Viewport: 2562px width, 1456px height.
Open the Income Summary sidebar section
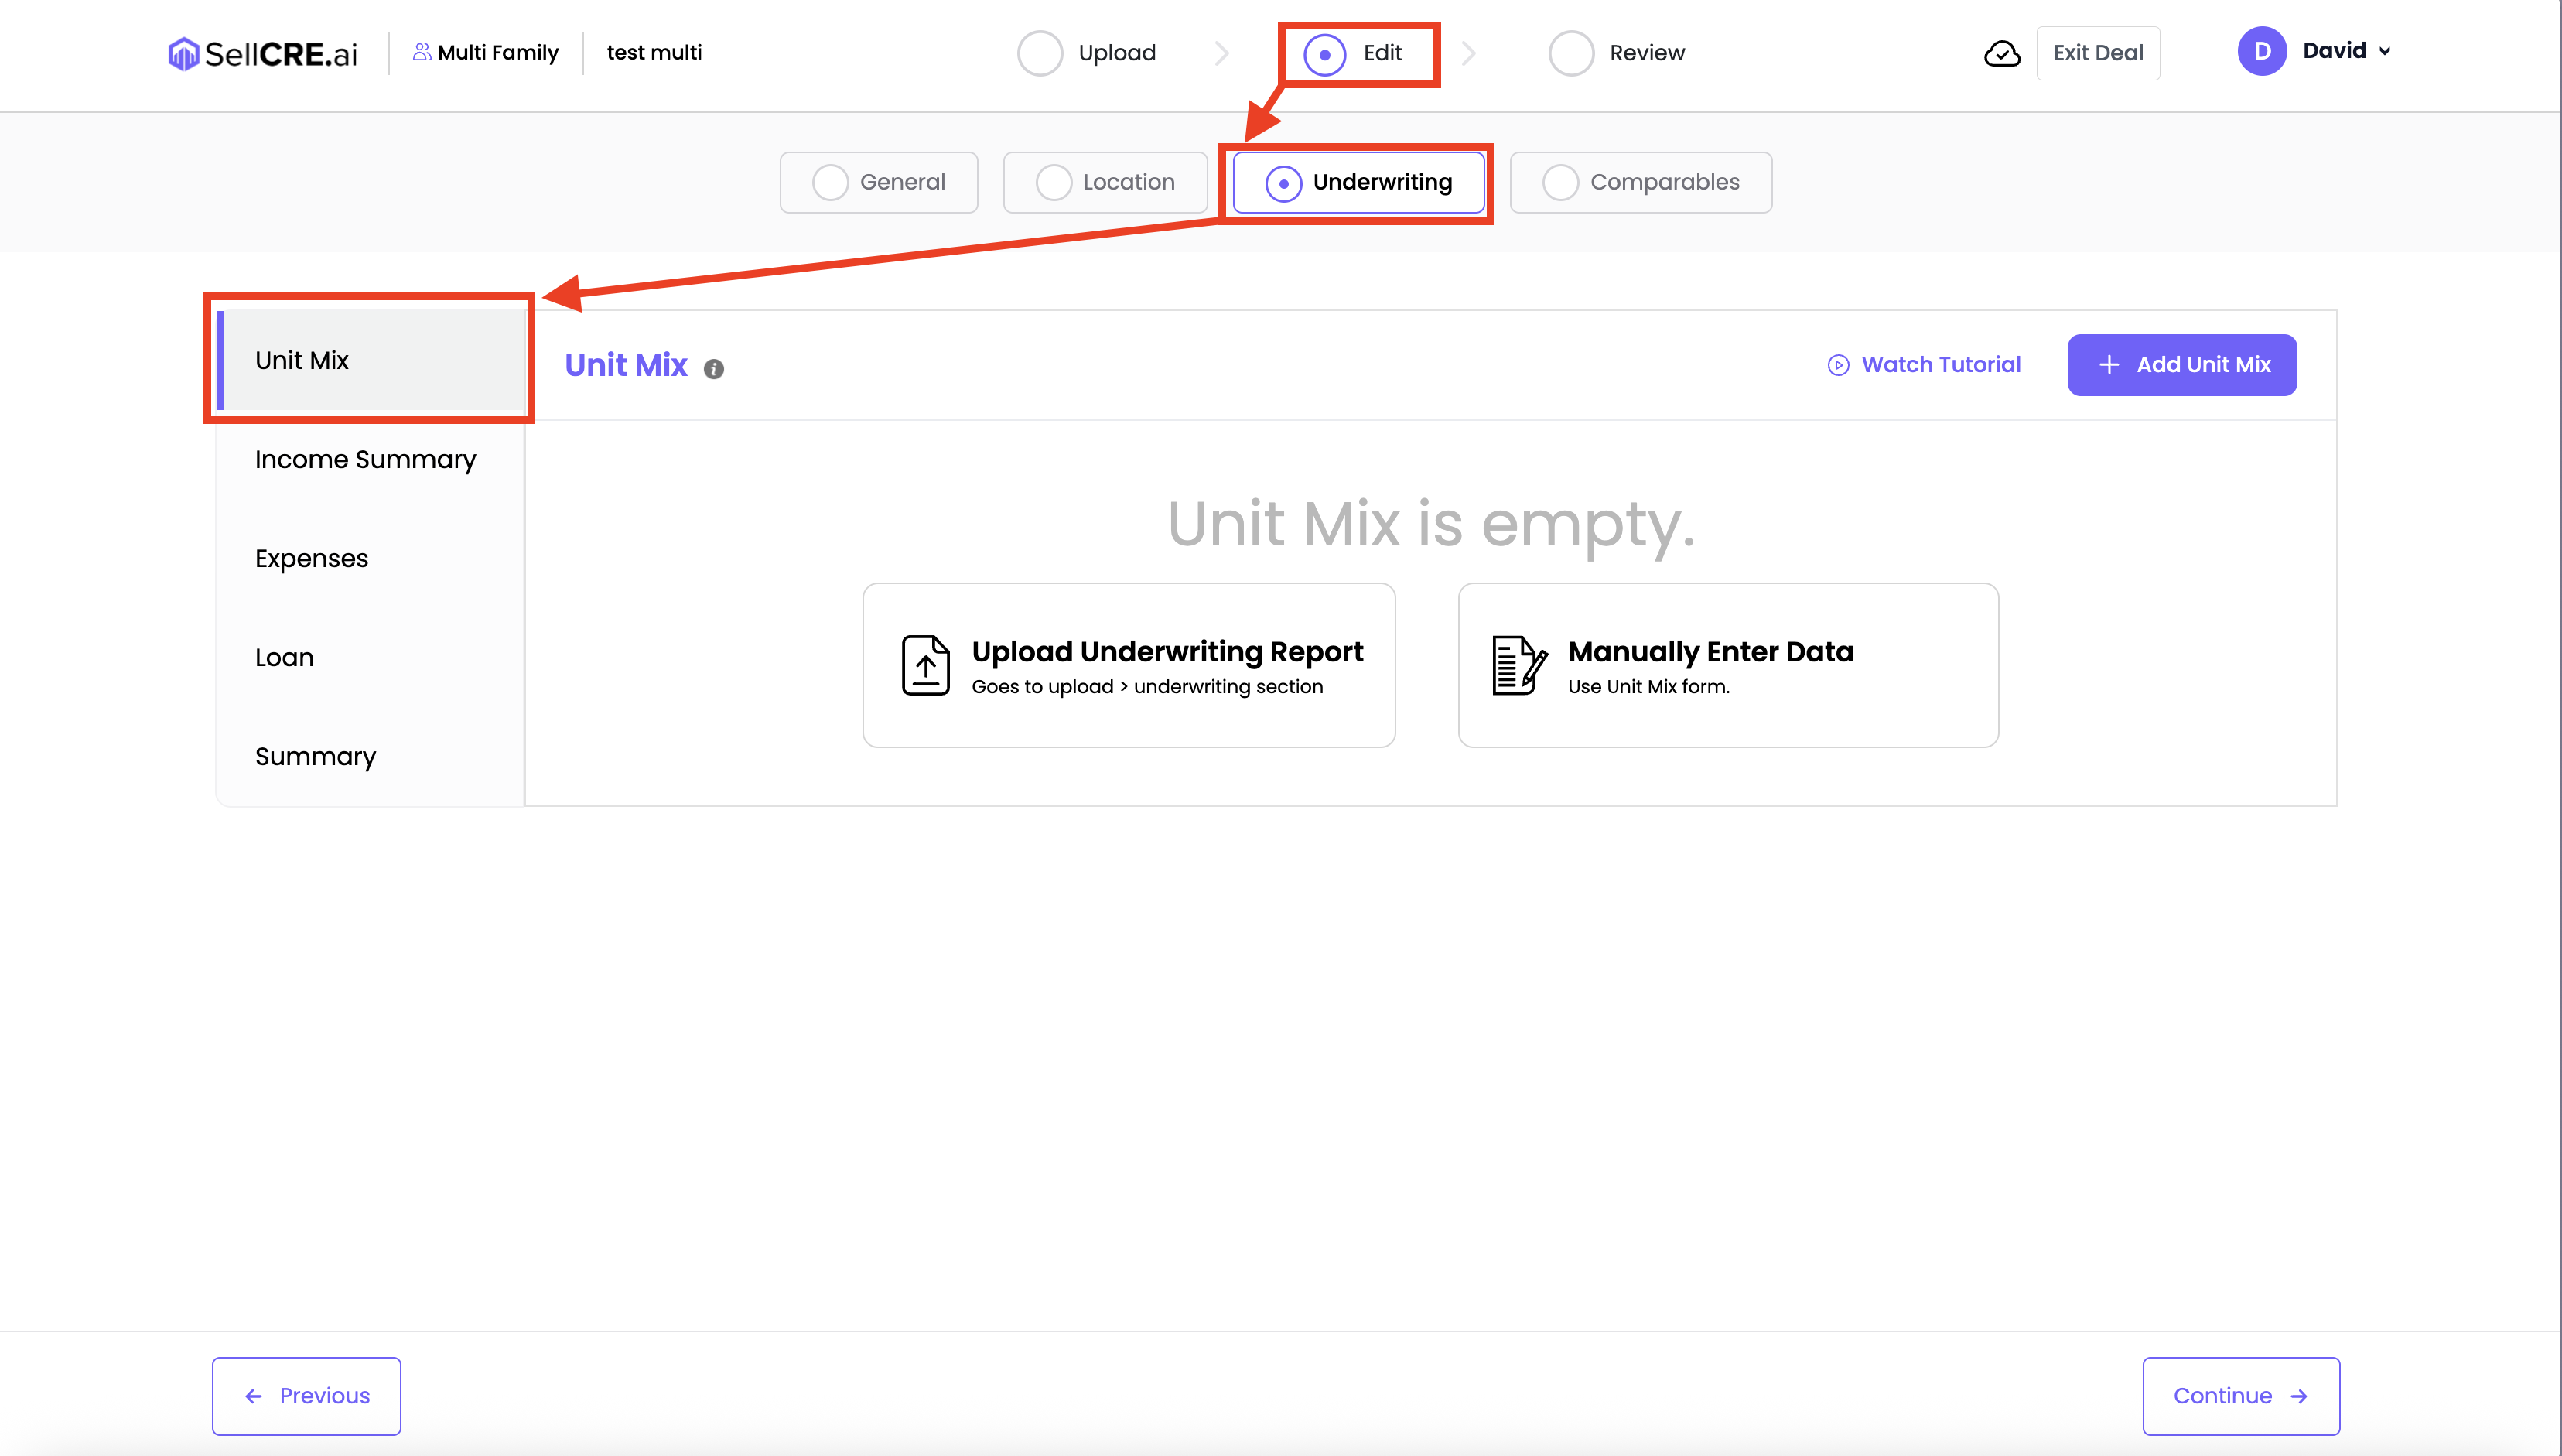[365, 459]
